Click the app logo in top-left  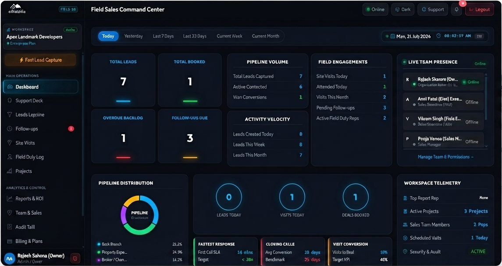pos(17,9)
